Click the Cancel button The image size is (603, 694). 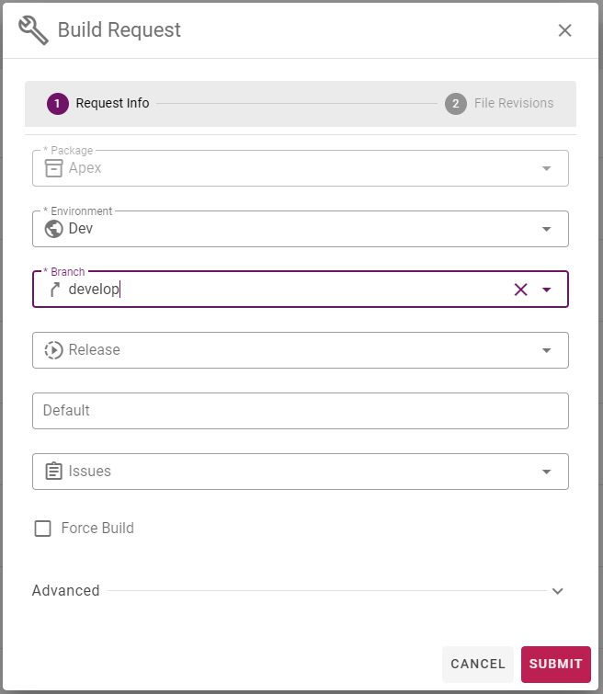(x=478, y=664)
